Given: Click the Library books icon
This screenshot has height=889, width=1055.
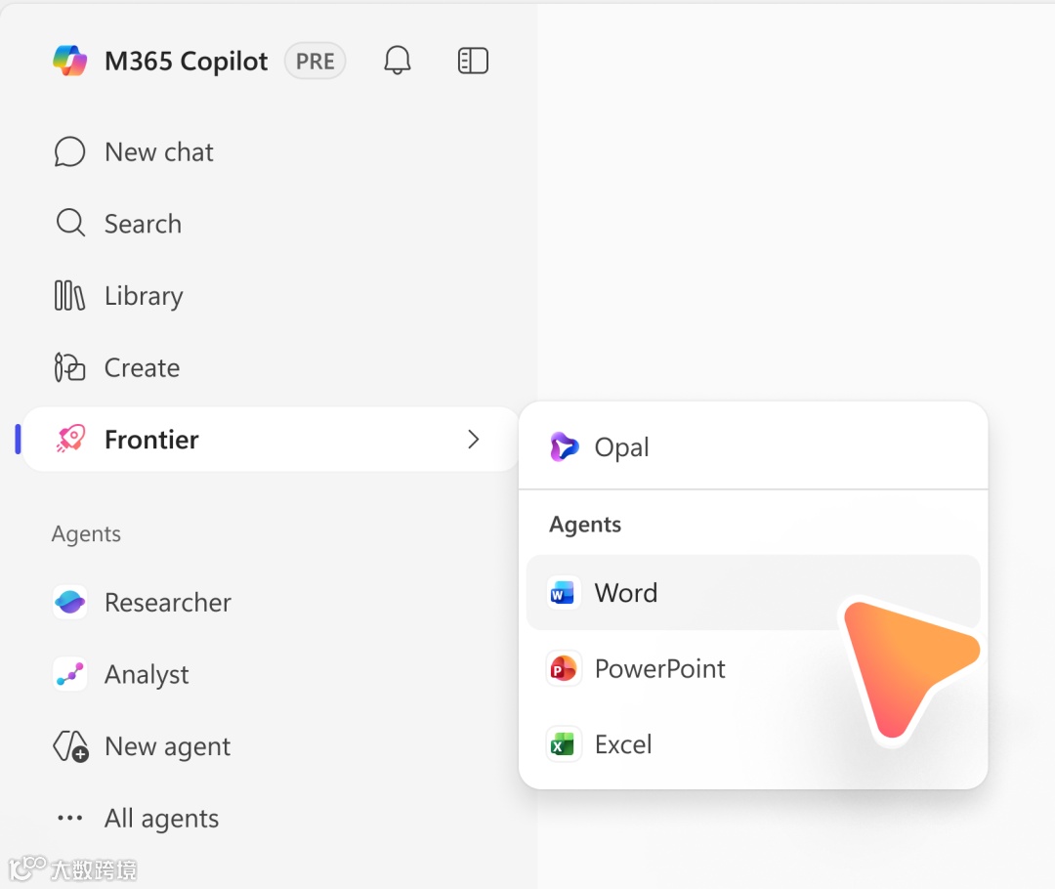Looking at the screenshot, I should tap(69, 295).
